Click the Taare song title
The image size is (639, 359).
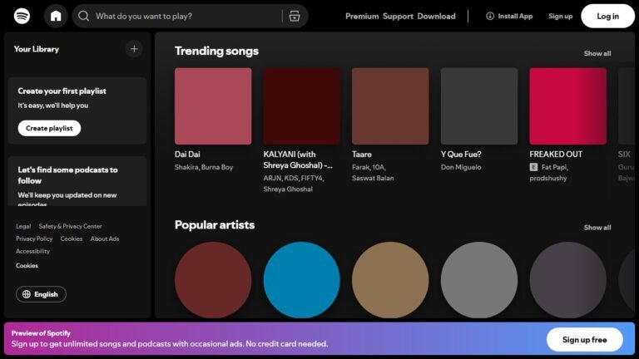[x=362, y=155]
